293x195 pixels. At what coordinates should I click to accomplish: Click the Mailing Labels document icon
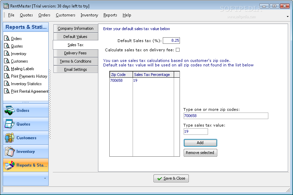[7, 68]
